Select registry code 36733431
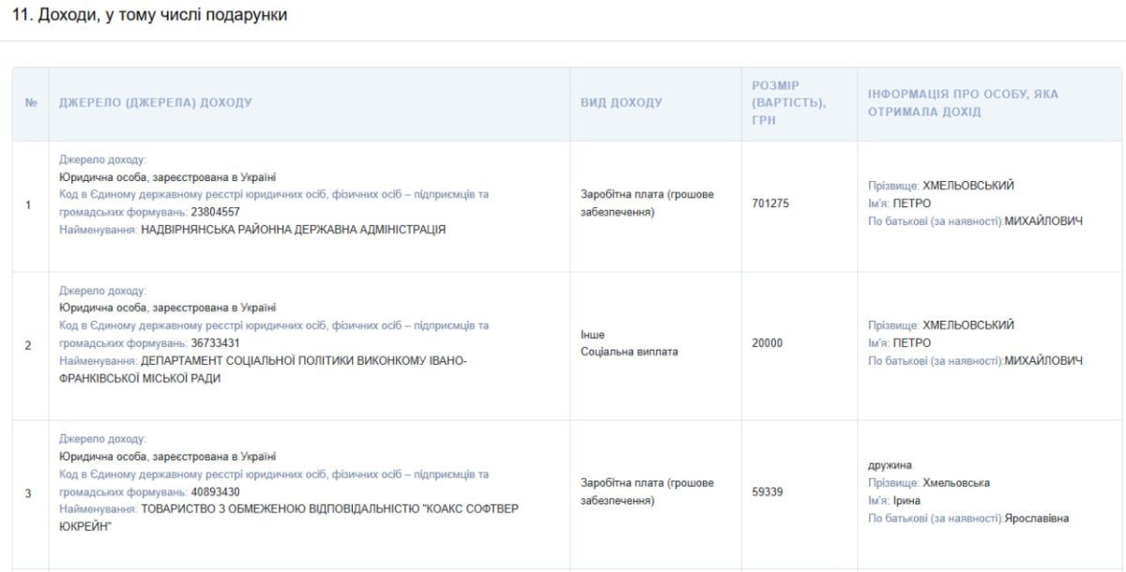1126x572 pixels. 214,343
